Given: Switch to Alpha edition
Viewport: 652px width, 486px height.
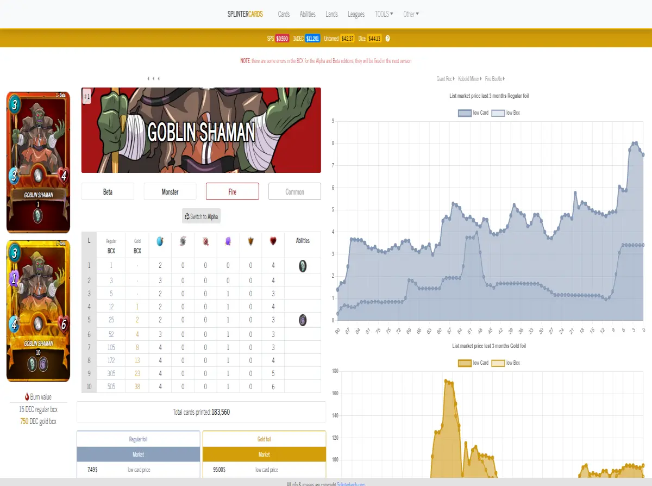Looking at the screenshot, I should click(202, 216).
